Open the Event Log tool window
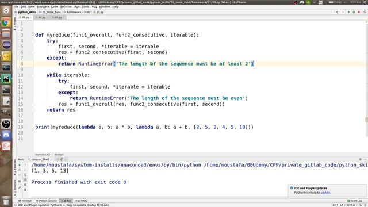368x207 pixels. [x=355, y=201]
